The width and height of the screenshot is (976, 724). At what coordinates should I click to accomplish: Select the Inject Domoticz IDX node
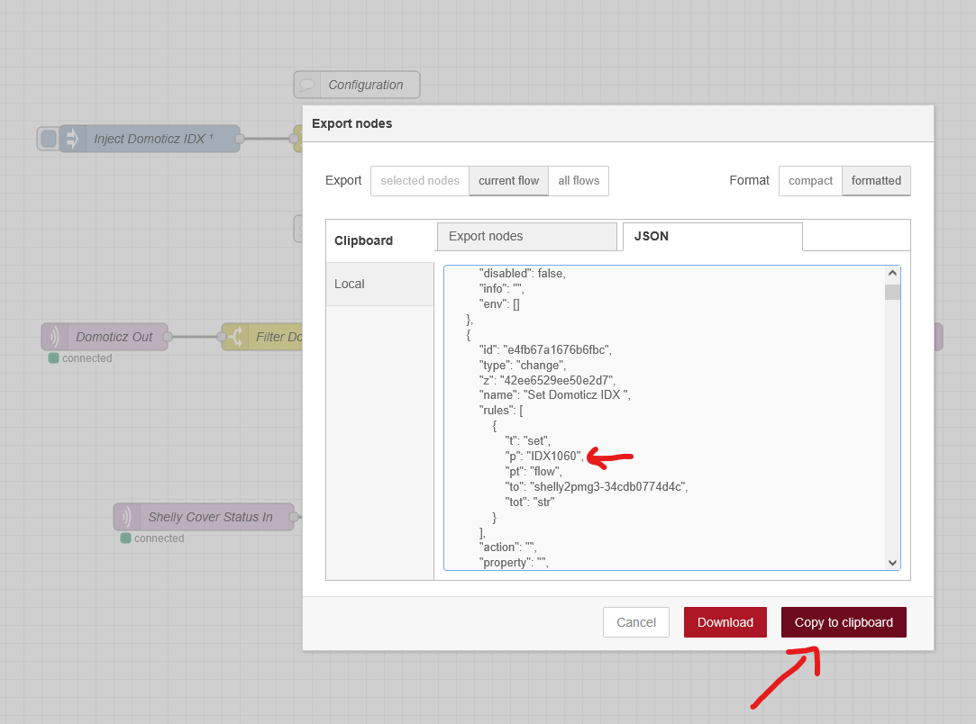pyautogui.click(x=150, y=139)
